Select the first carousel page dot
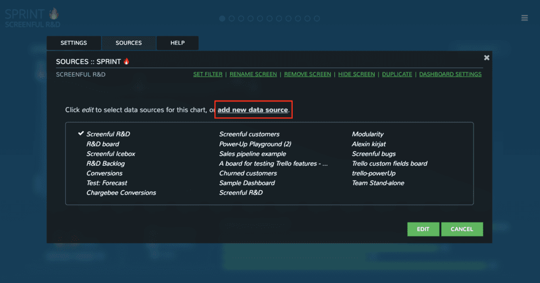 222,18
